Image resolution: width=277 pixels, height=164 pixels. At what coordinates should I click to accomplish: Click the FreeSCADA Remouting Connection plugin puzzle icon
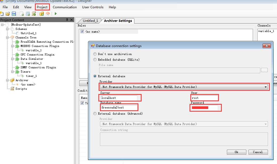(17, 42)
